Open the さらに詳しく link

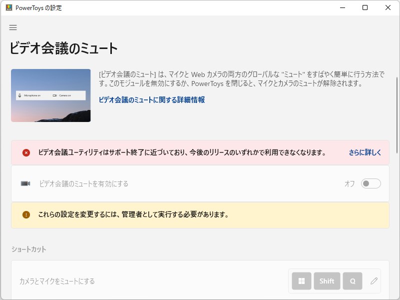coord(365,151)
